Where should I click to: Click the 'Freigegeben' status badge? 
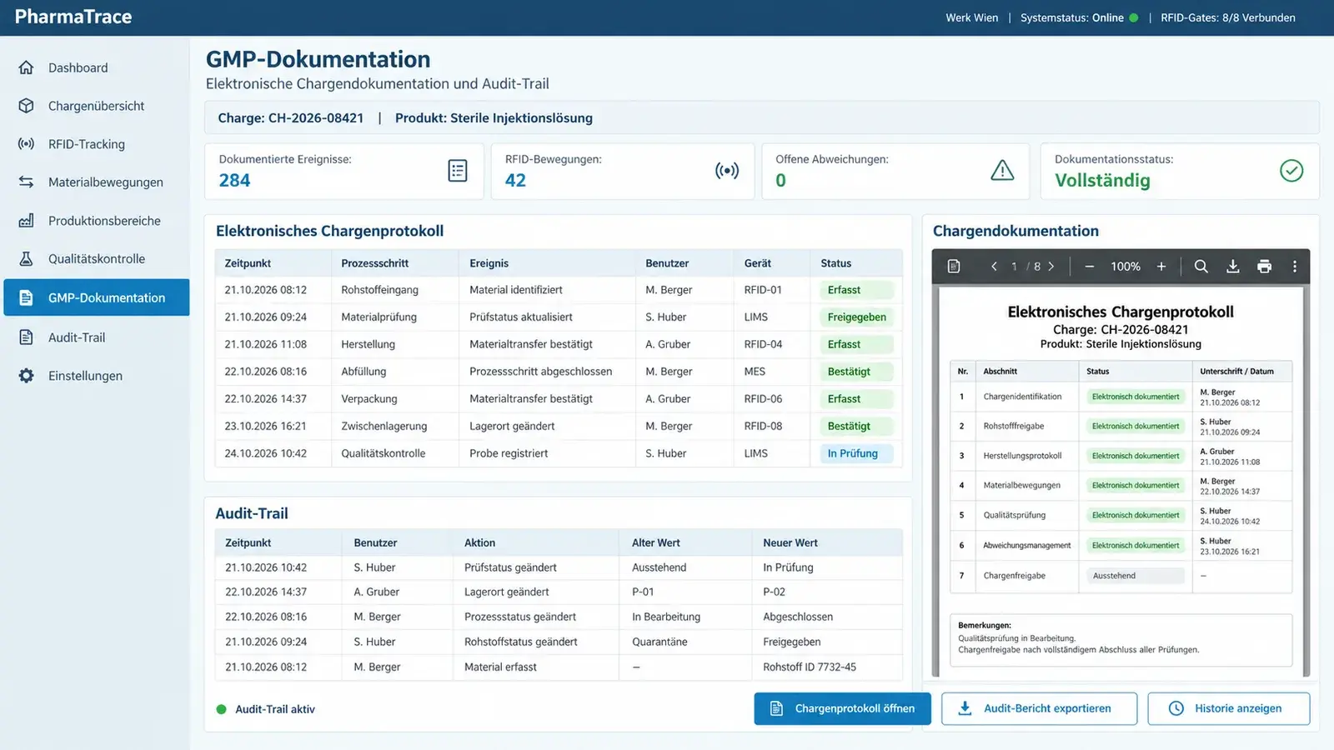(857, 317)
